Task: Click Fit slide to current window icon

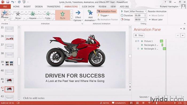Action: (x=185, y=103)
